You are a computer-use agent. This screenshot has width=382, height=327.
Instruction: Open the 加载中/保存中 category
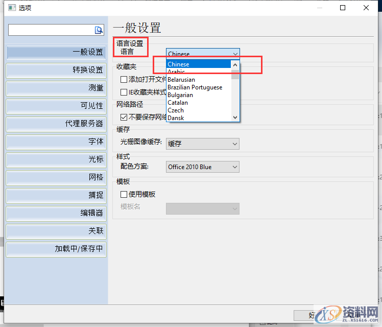pos(56,249)
